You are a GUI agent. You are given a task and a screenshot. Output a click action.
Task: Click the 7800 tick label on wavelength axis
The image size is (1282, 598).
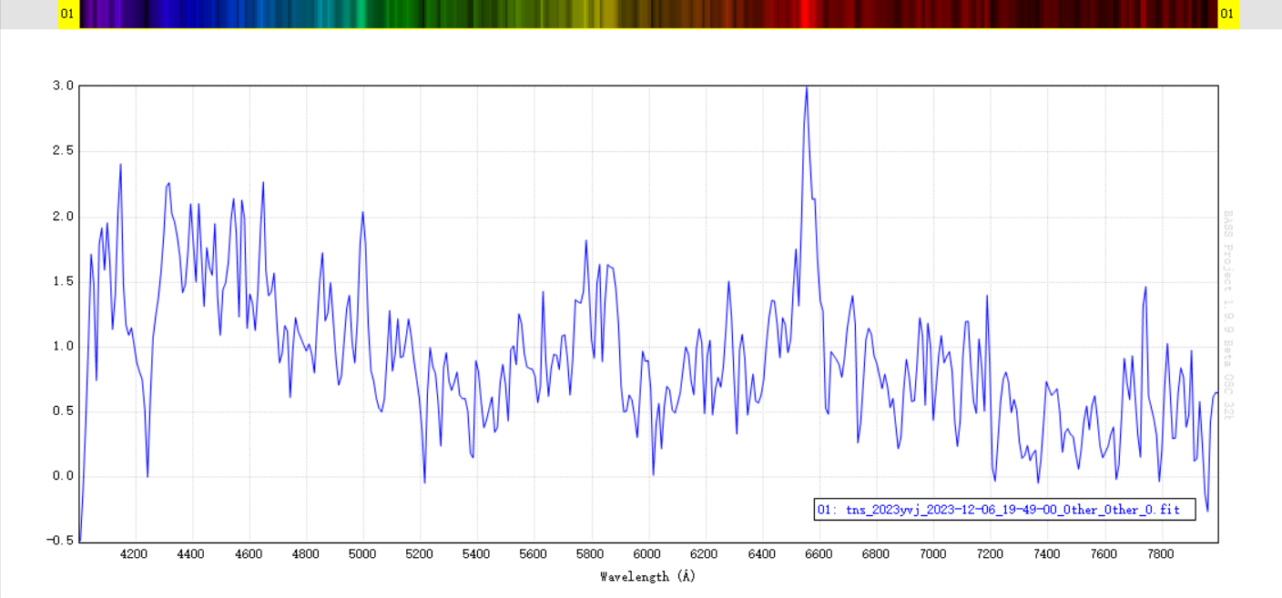[1161, 553]
